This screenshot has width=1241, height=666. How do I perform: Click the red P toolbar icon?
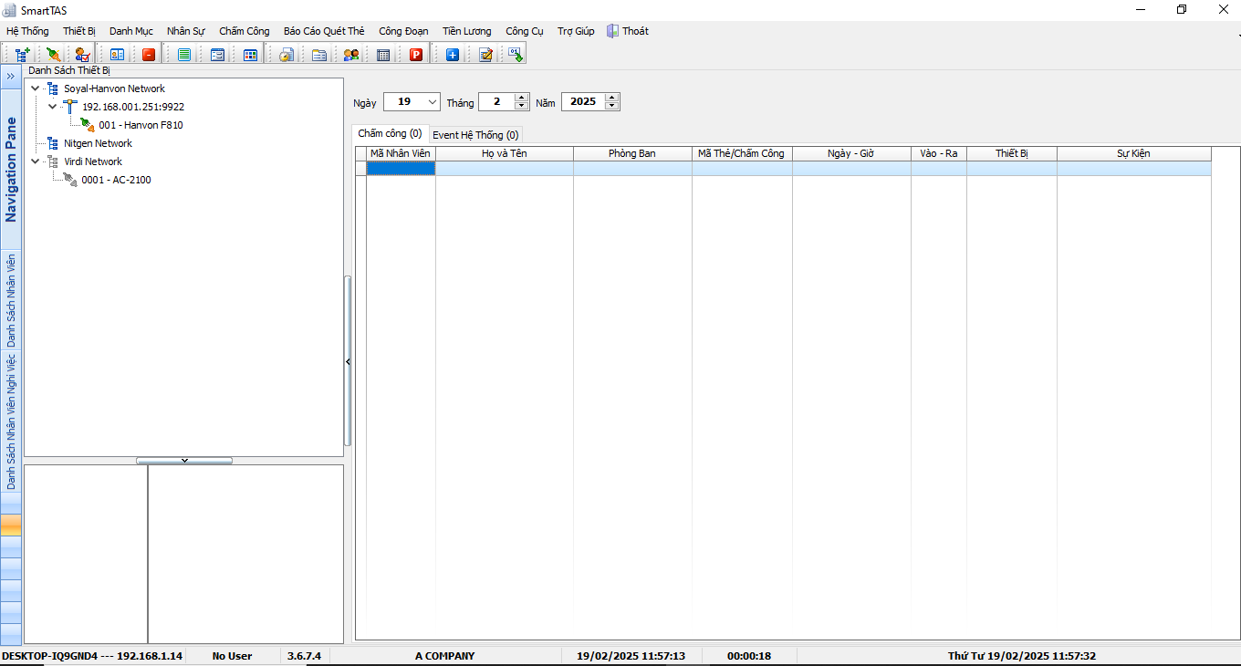[x=416, y=55]
